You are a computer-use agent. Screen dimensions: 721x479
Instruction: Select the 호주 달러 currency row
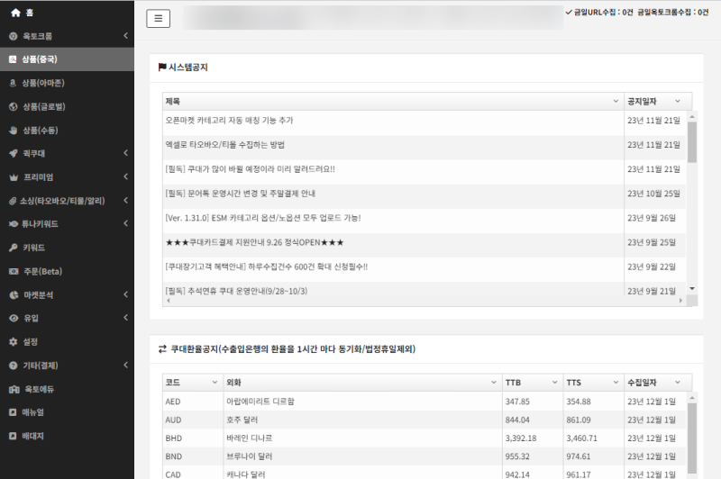tap(424, 420)
